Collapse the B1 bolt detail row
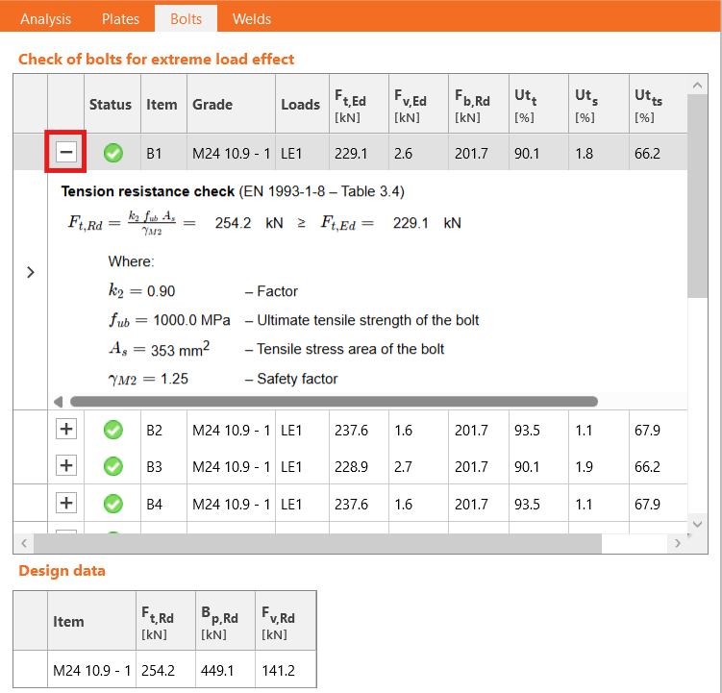 pyautogui.click(x=66, y=152)
